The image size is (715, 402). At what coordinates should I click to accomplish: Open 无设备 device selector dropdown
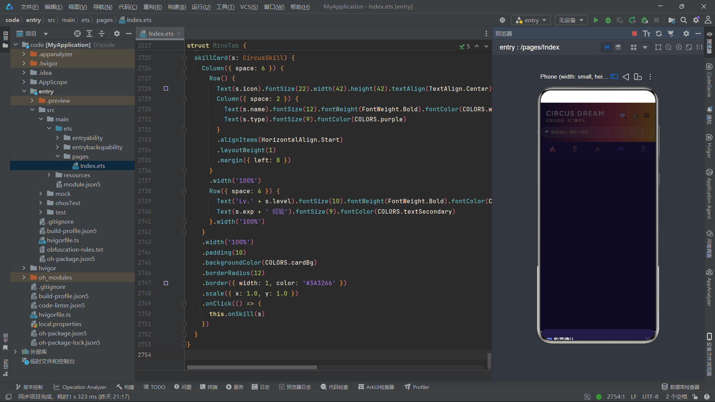click(571, 20)
